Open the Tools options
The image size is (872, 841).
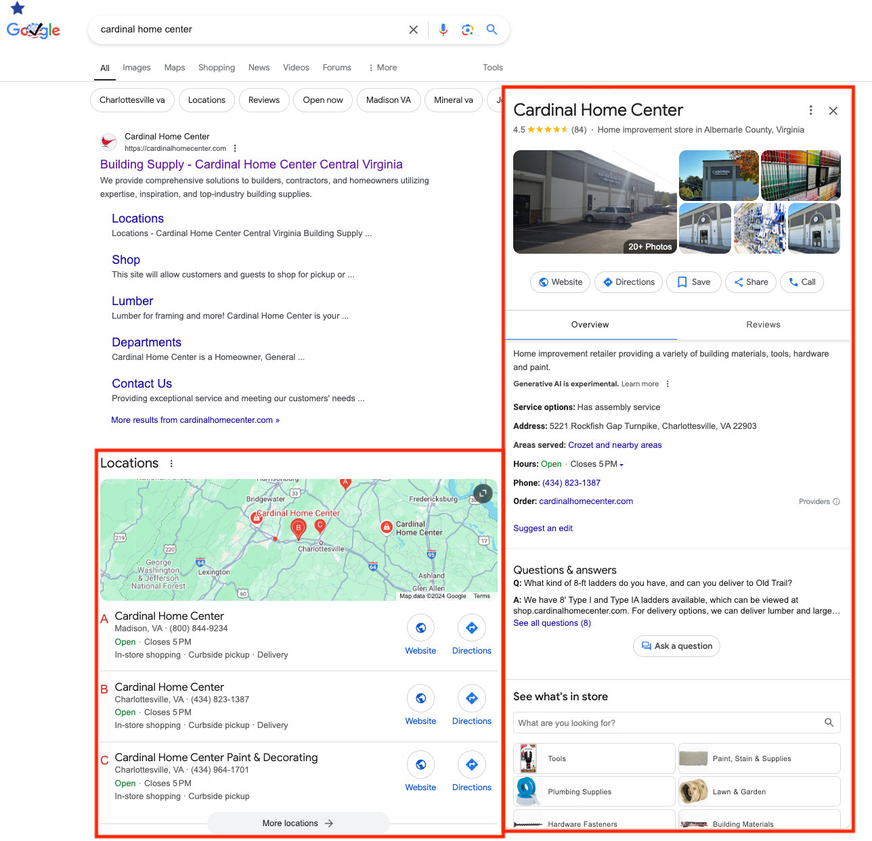point(493,68)
